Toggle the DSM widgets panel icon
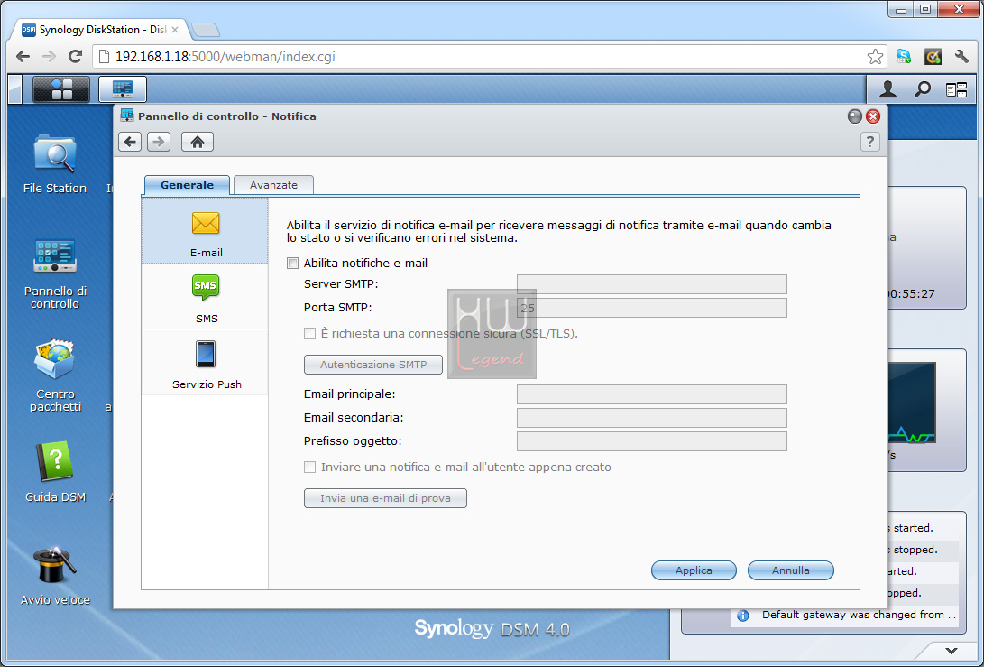 coord(956,90)
